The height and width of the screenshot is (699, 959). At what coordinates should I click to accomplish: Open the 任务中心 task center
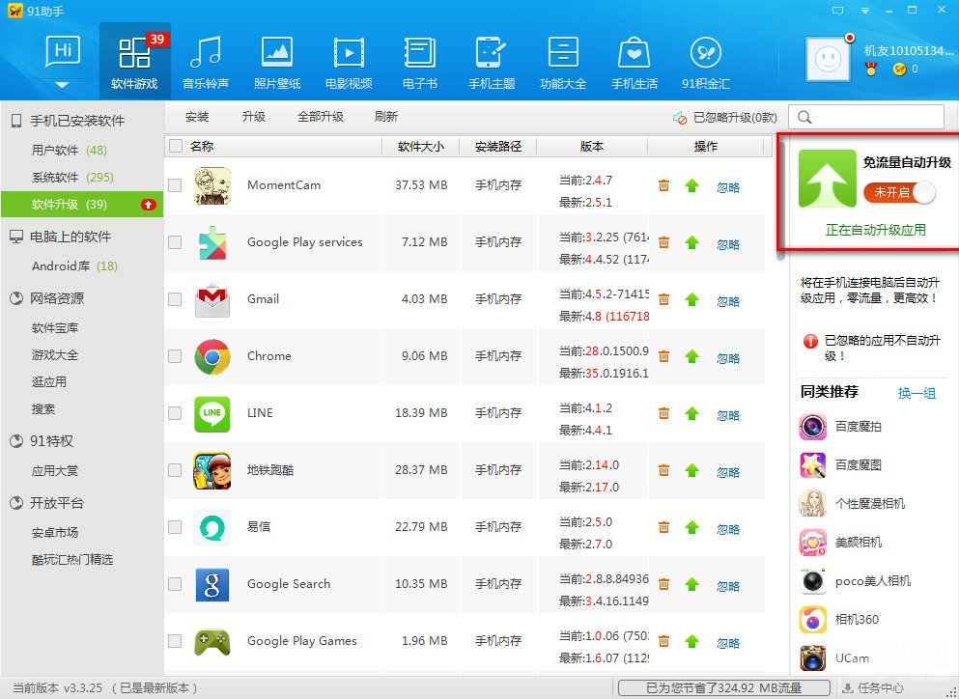pos(873,688)
